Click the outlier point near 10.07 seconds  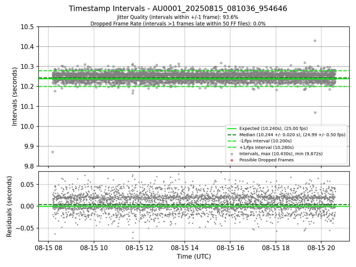[x=315, y=112]
